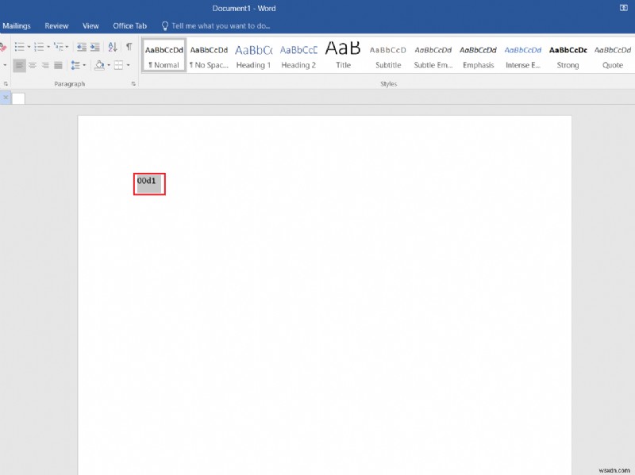
Task: Sort text A to Z
Action: coord(113,47)
